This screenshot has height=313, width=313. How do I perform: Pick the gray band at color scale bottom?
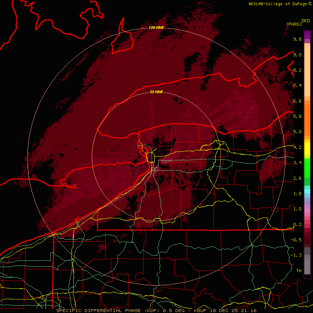click(307, 266)
